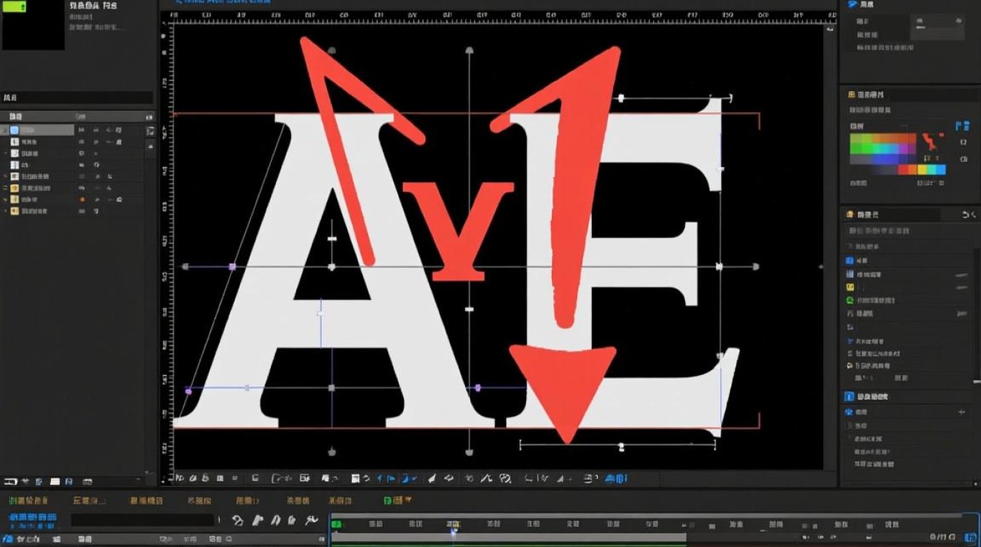Click the orange dot in the project list
Viewport: 981px width, 547px height.
point(82,199)
